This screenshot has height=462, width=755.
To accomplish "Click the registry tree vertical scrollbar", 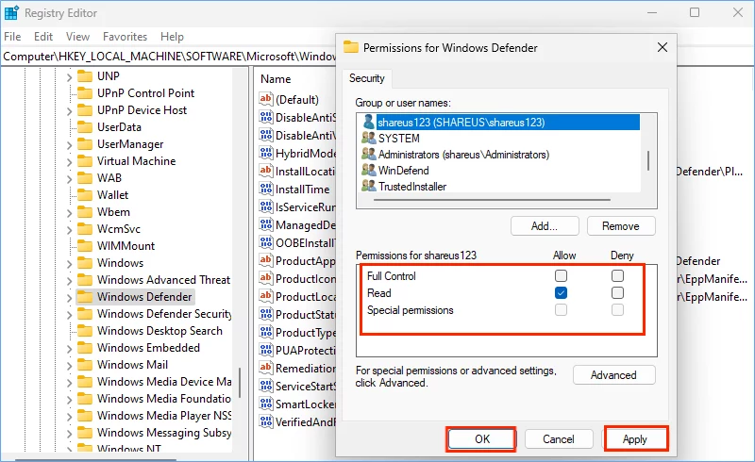I will pyautogui.click(x=240, y=383).
